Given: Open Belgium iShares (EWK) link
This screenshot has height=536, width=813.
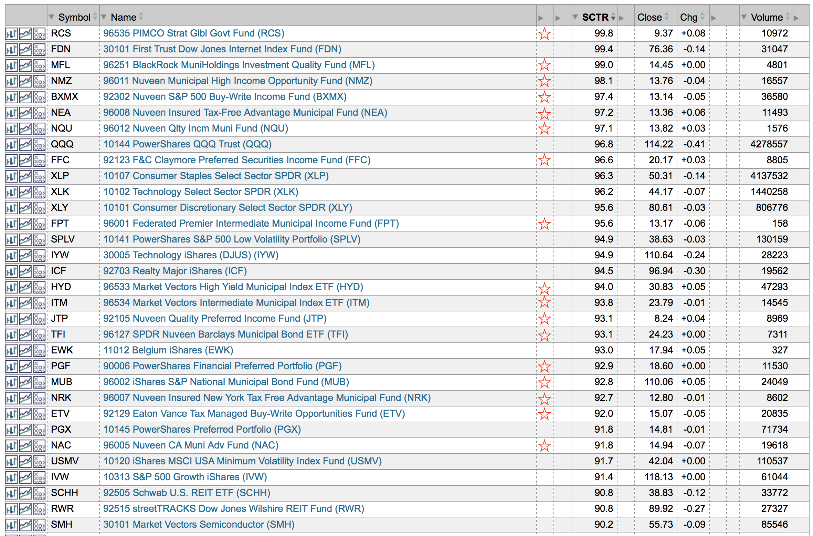Looking at the screenshot, I should 168,350.
